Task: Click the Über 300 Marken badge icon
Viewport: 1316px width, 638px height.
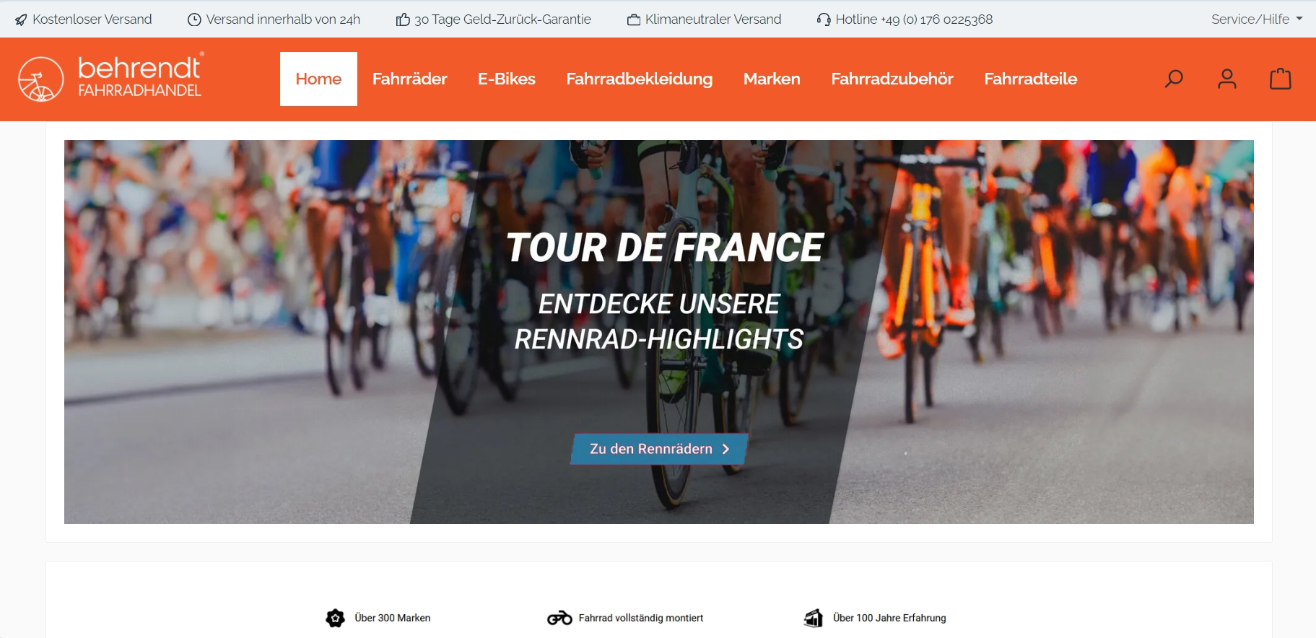Action: [335, 618]
